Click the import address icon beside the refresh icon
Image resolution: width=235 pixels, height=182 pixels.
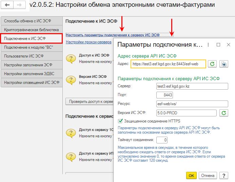point(224,64)
